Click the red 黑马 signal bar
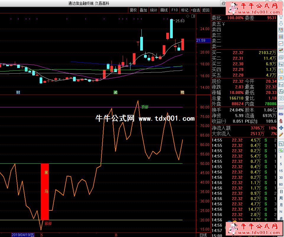 [x=45, y=192]
